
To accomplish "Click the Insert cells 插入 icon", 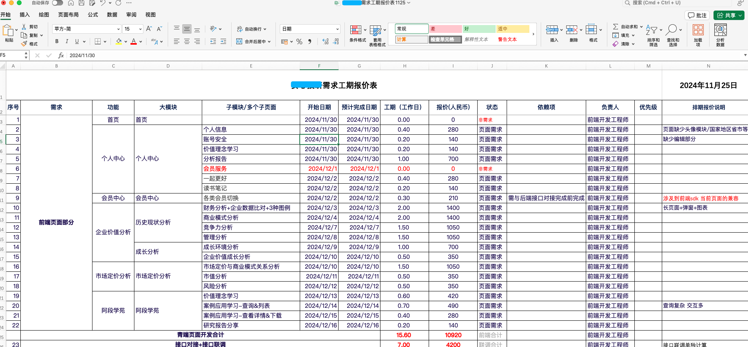I will coord(552,30).
